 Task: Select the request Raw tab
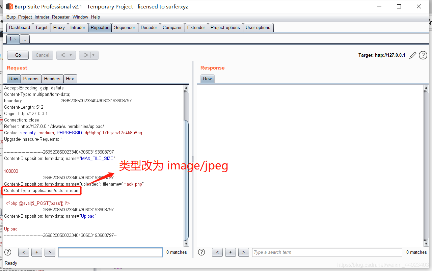coord(14,79)
